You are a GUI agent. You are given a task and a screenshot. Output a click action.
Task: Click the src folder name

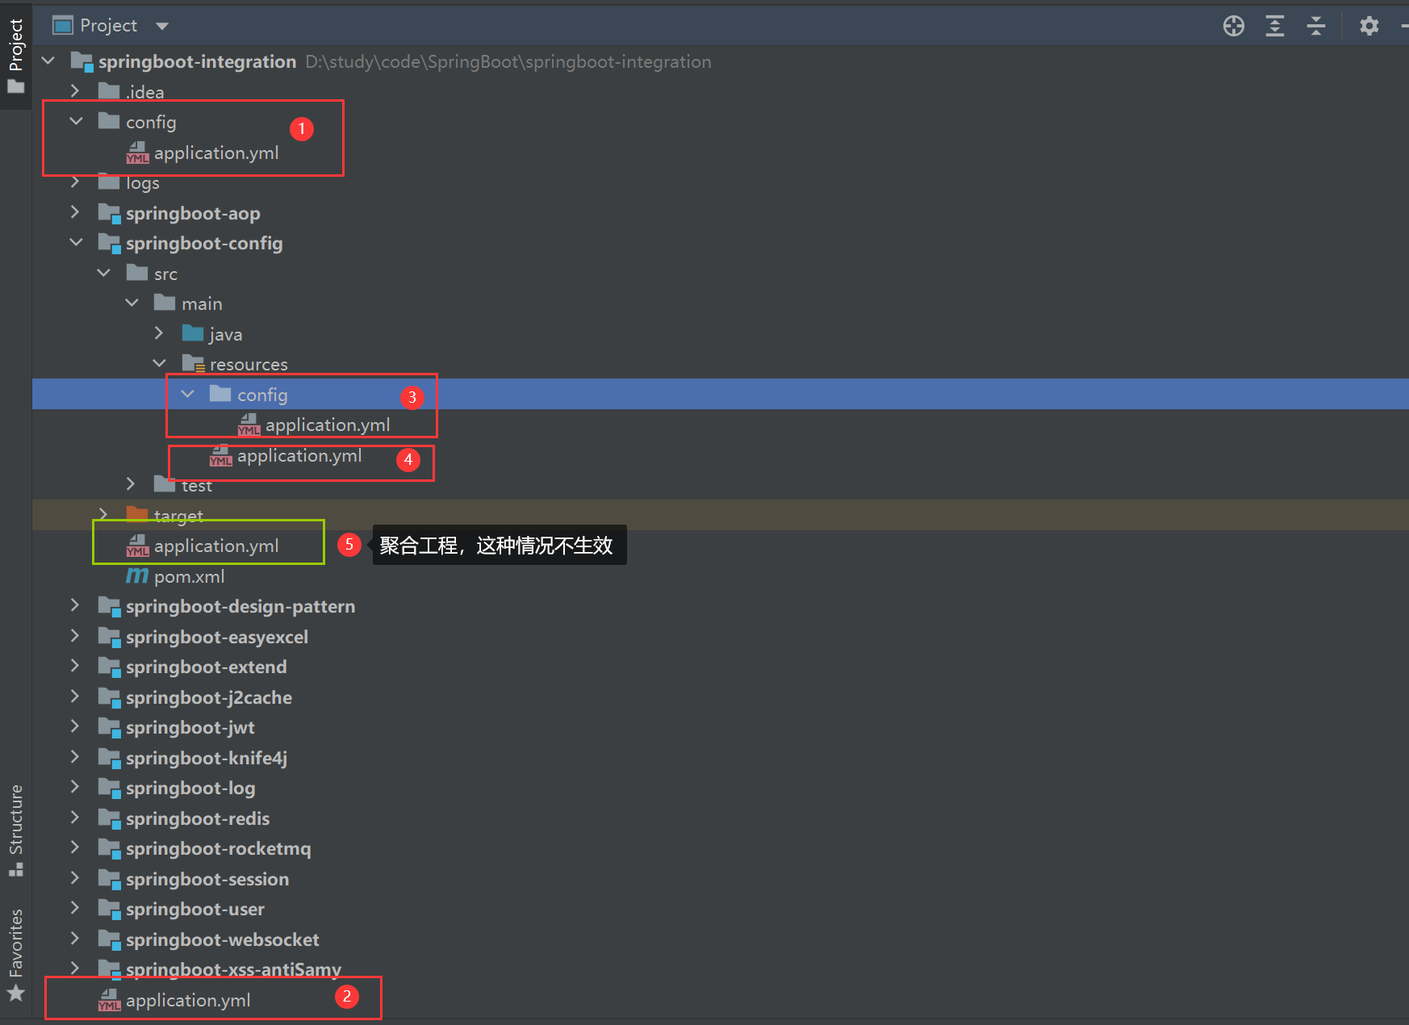tap(165, 274)
